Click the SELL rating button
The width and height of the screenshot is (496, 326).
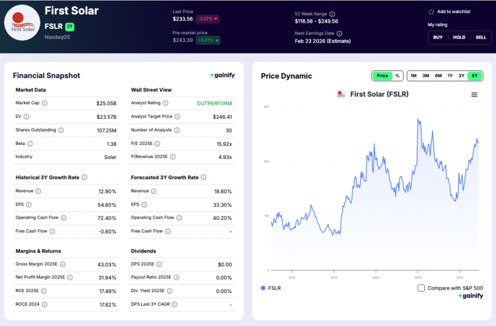[481, 37]
